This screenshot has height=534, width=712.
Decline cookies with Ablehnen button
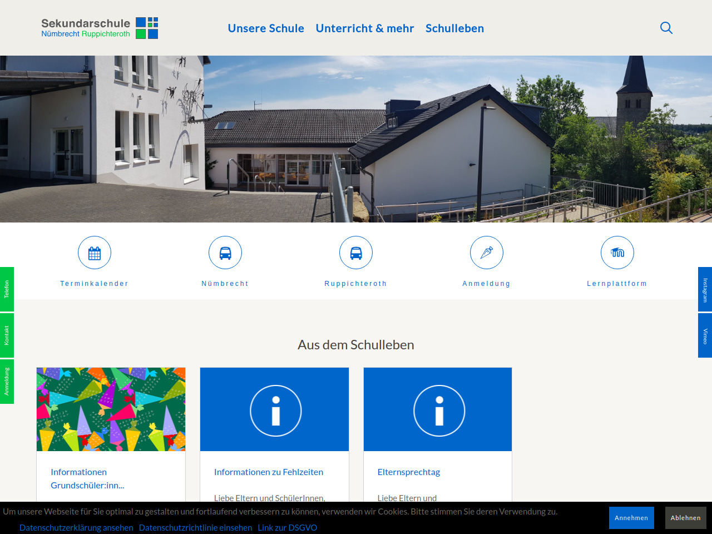pos(685,518)
